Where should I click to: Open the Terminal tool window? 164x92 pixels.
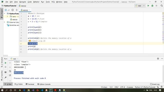[30, 84]
